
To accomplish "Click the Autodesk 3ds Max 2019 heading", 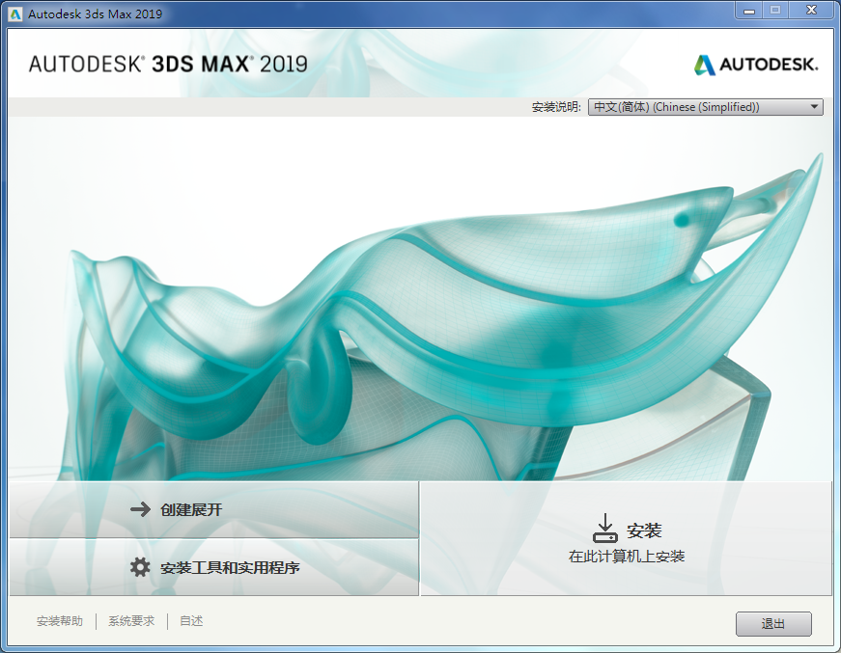I will tap(168, 65).
